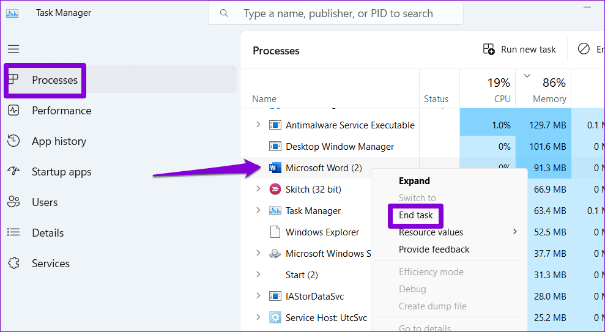Expand the Start (2) process group
605x332 pixels.
(x=259, y=275)
